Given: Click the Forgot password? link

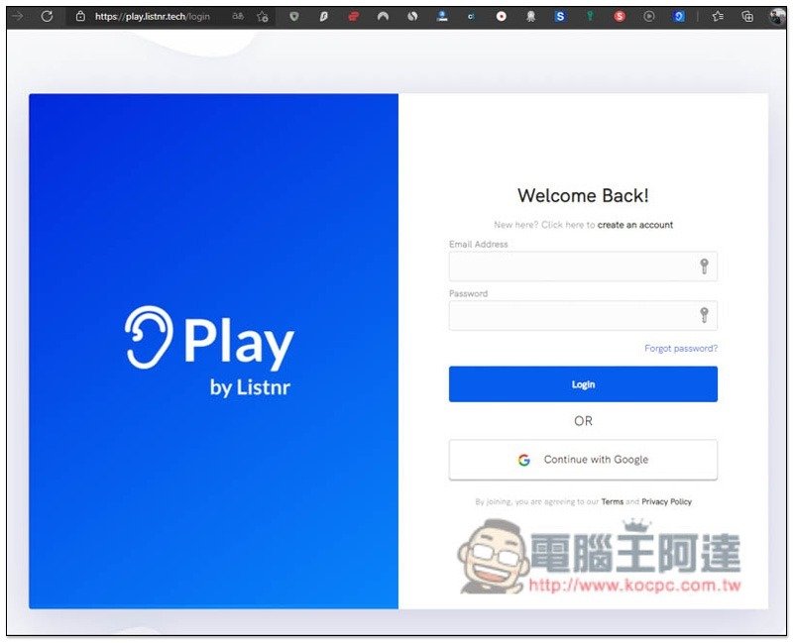Looking at the screenshot, I should (x=681, y=349).
